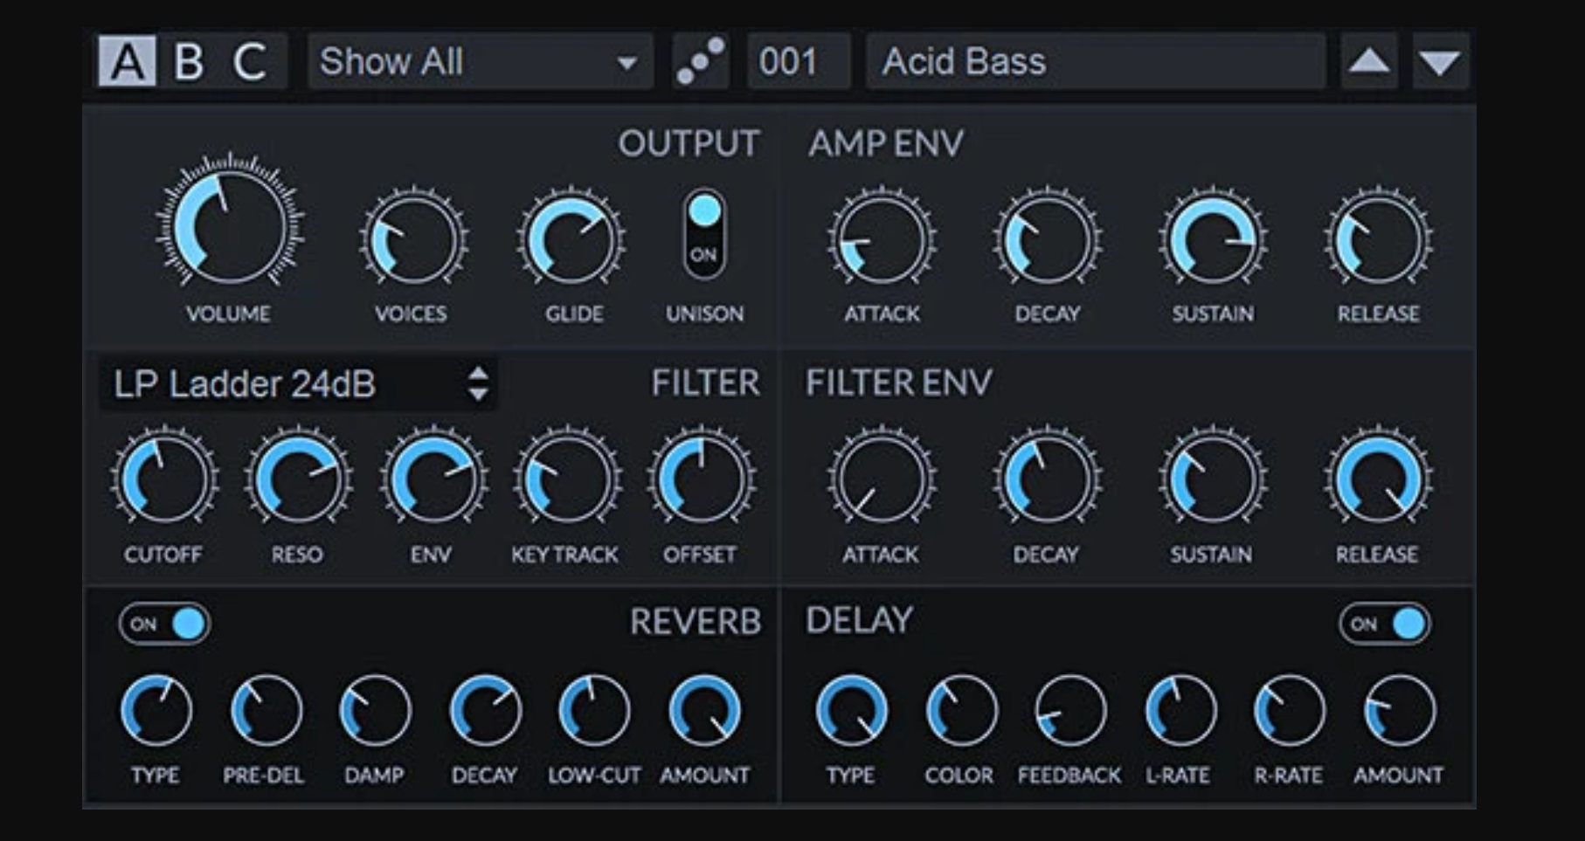Open the LP Ladder 24dB filter type selector
This screenshot has width=1585, height=841.
298,383
